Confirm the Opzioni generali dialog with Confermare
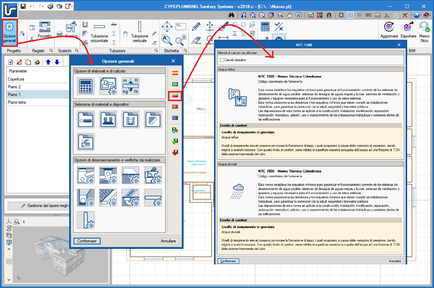Viewport: 434px width, 288px height. tap(87, 241)
